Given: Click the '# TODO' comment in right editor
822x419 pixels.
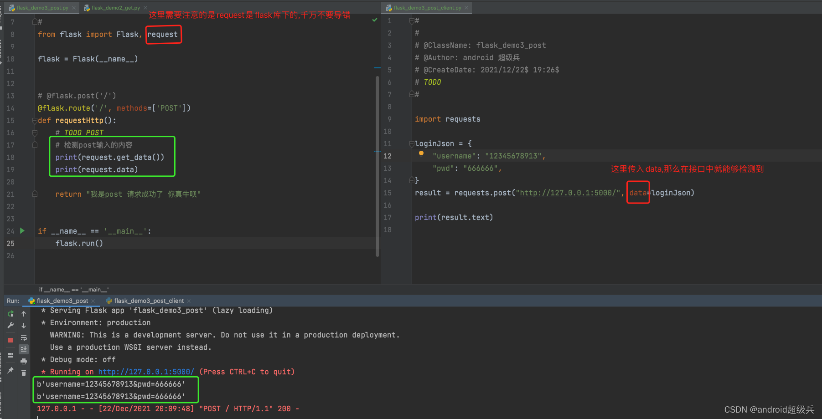Looking at the screenshot, I should 428,82.
